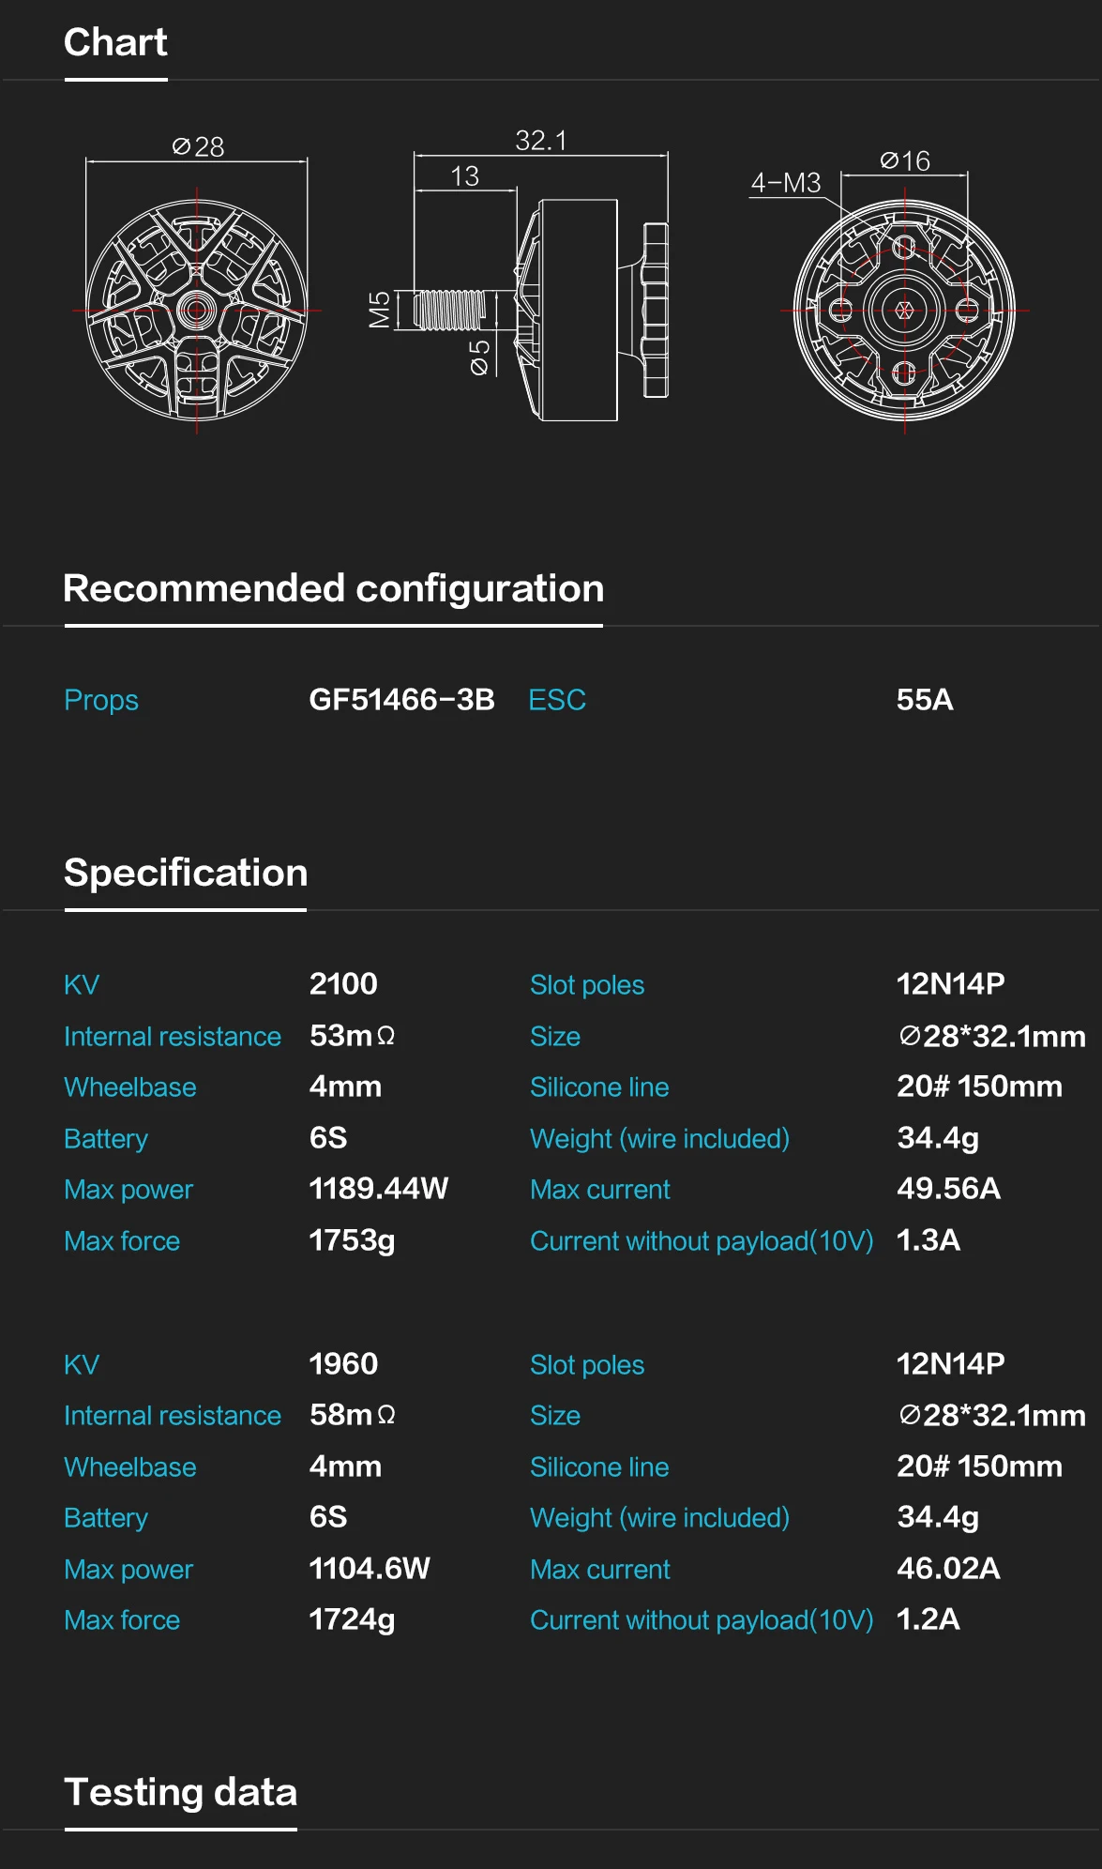Click the 1724g max force value
This screenshot has height=1869, width=1102.
point(352,1620)
